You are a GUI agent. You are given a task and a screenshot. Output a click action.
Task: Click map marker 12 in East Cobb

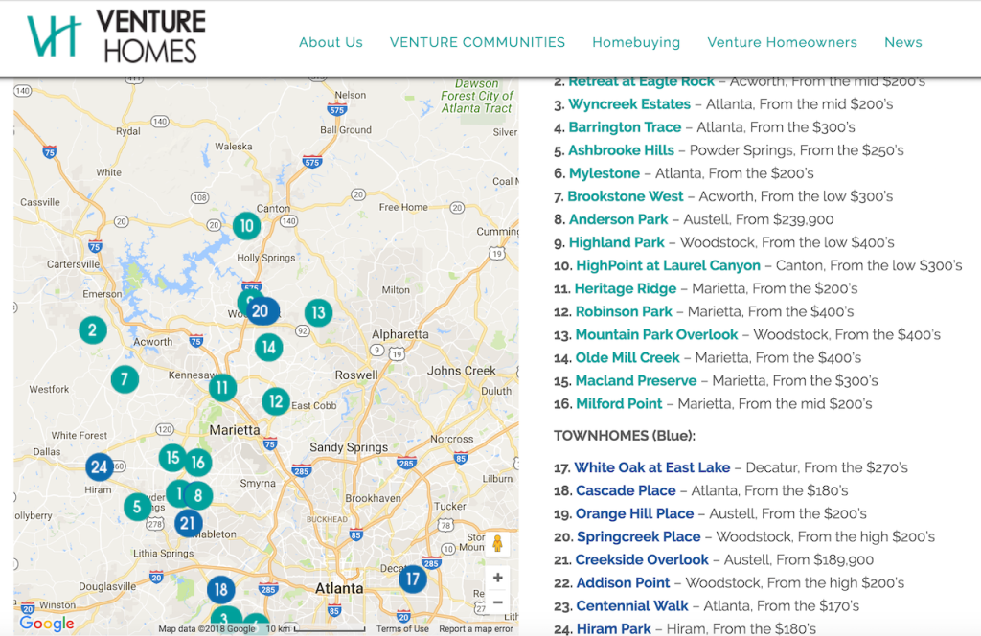(276, 401)
